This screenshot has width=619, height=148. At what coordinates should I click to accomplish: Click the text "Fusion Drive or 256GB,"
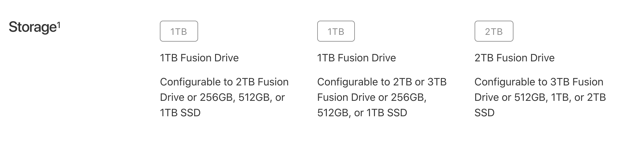[372, 97]
